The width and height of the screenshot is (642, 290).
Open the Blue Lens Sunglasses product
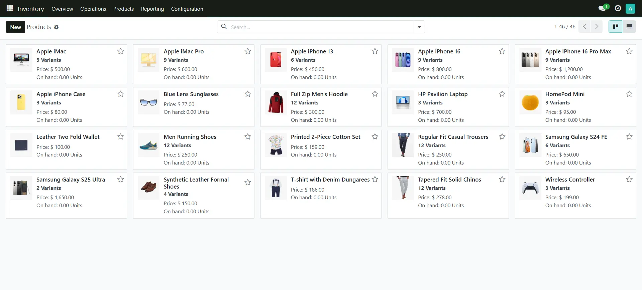pos(191,94)
